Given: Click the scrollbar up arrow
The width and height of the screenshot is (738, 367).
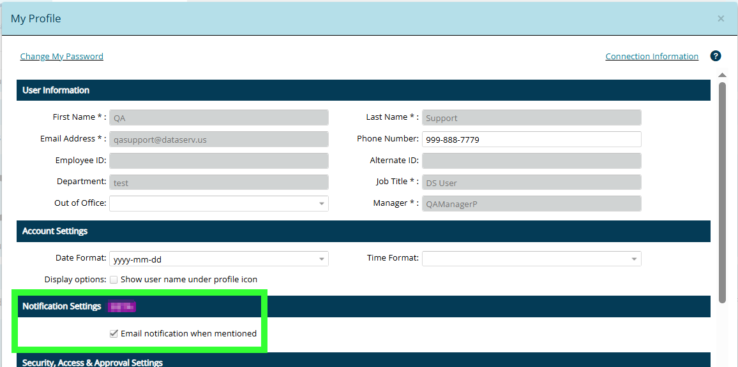Looking at the screenshot, I should pos(723,75).
